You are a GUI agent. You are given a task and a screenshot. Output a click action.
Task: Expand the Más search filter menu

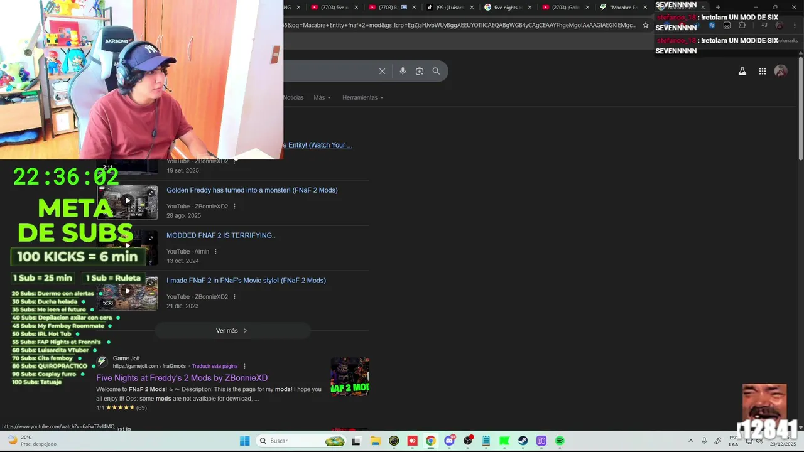click(x=322, y=97)
